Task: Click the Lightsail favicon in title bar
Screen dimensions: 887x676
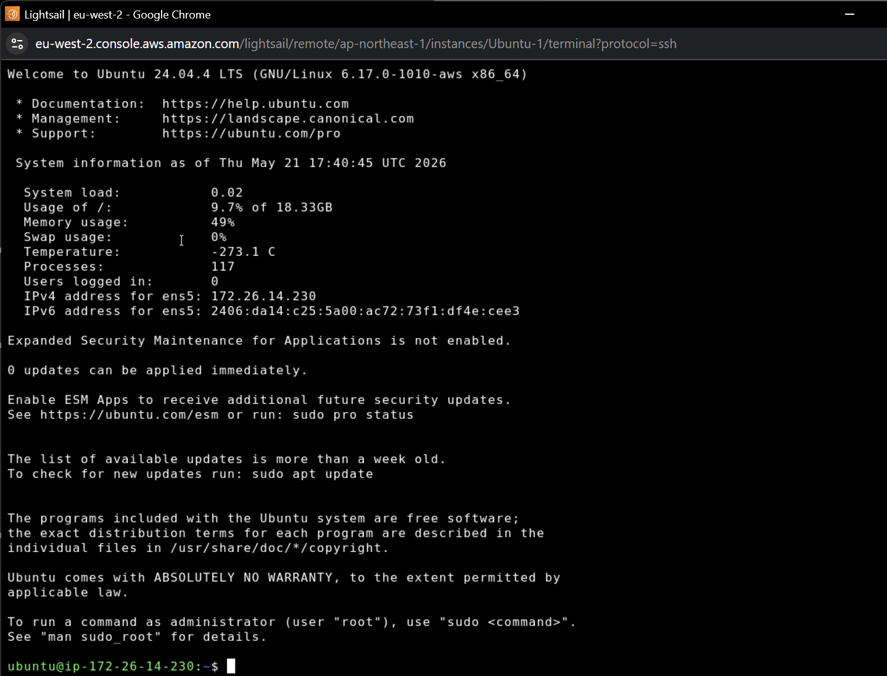Action: (12, 14)
